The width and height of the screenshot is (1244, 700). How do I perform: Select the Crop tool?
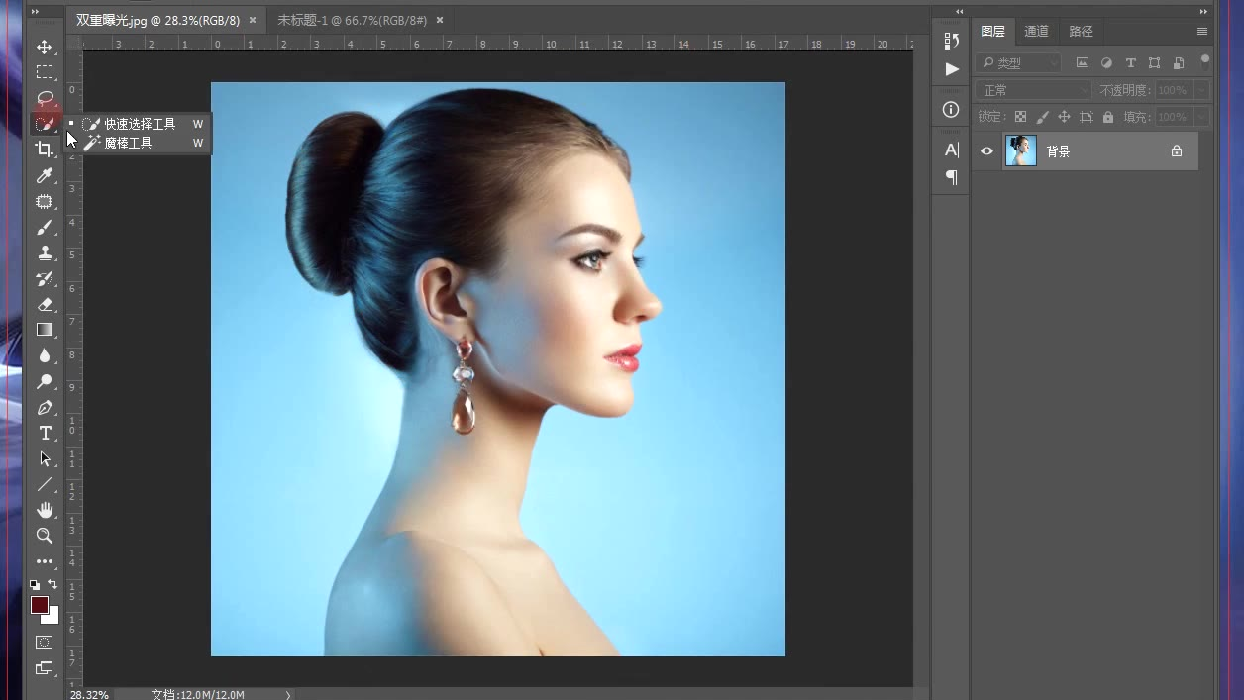(x=45, y=150)
